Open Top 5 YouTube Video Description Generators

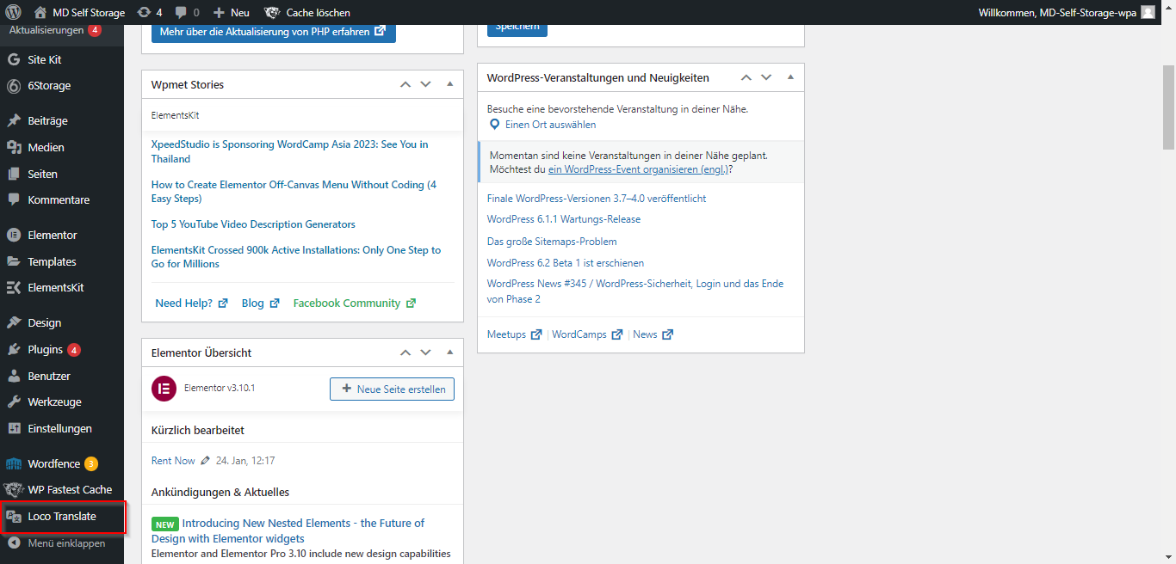tap(253, 224)
